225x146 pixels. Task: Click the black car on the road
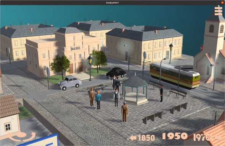116,73
